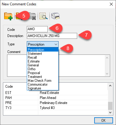Click the add new folder icon
The width and height of the screenshot is (116, 125).
(9, 16)
